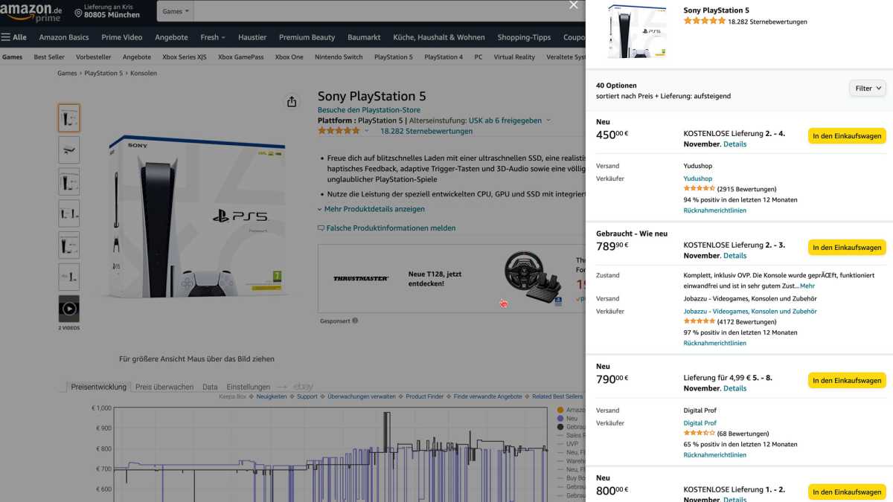Add the 790,00 € Digital Prof offer to cart
This screenshot has height=502, width=893.
click(847, 381)
